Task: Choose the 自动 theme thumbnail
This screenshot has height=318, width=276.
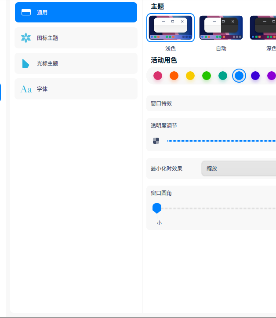Action: [x=221, y=28]
